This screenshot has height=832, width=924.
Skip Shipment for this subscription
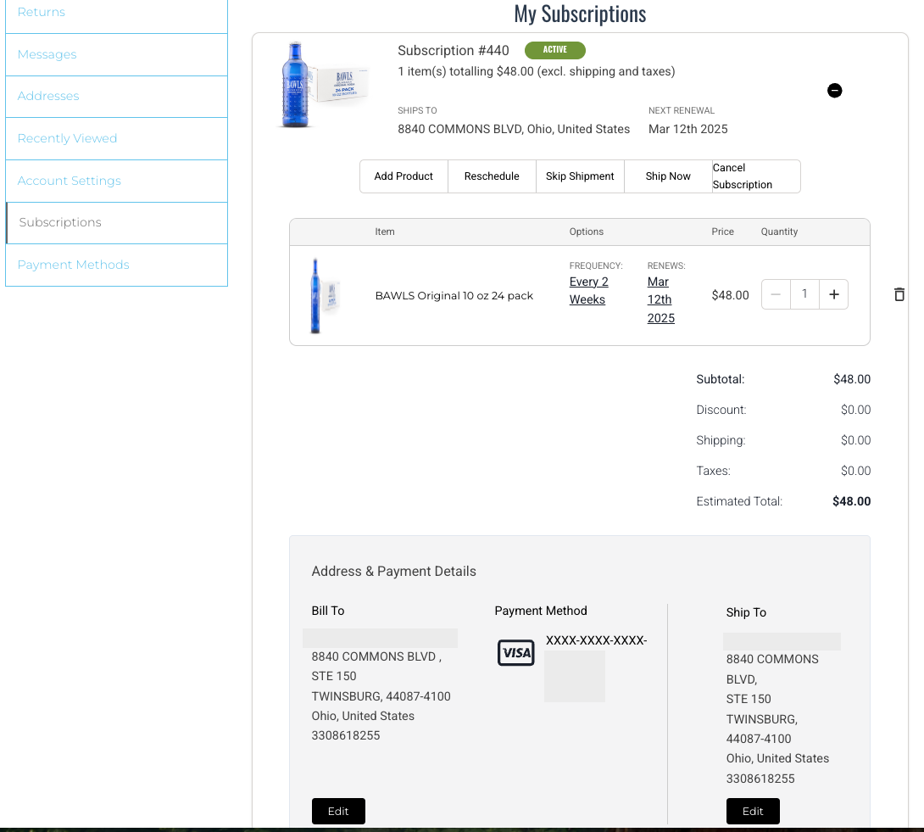tap(580, 176)
